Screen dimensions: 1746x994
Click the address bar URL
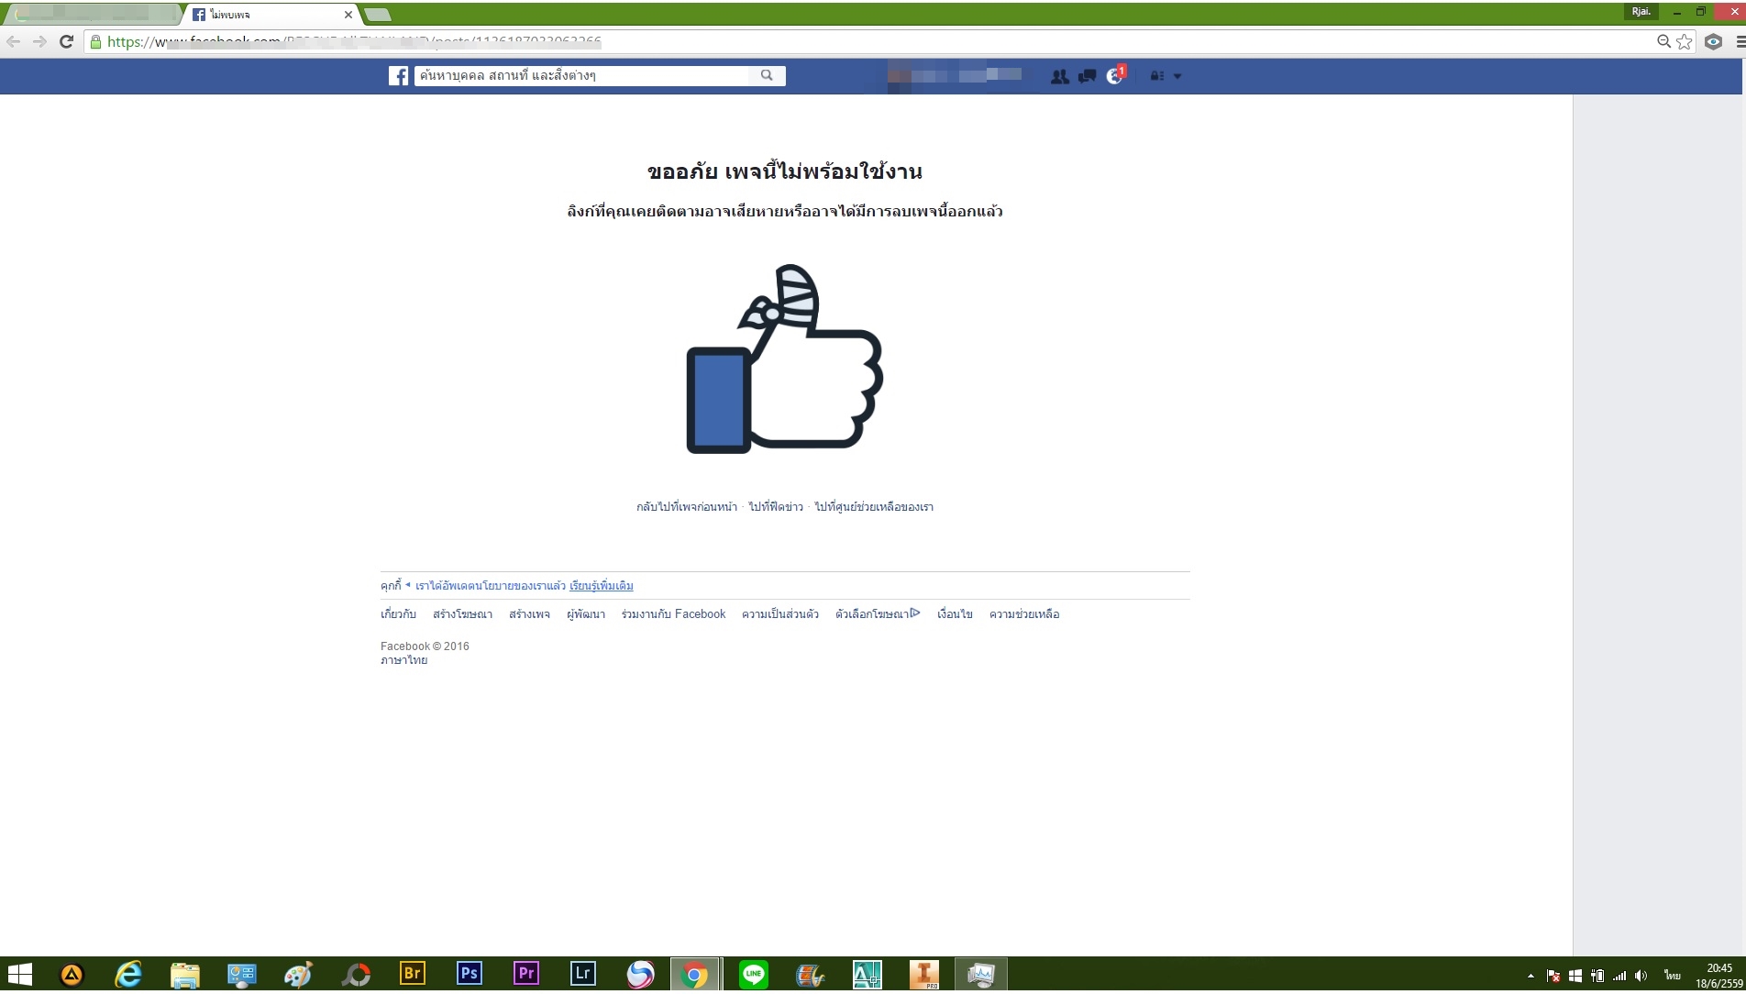click(x=353, y=41)
